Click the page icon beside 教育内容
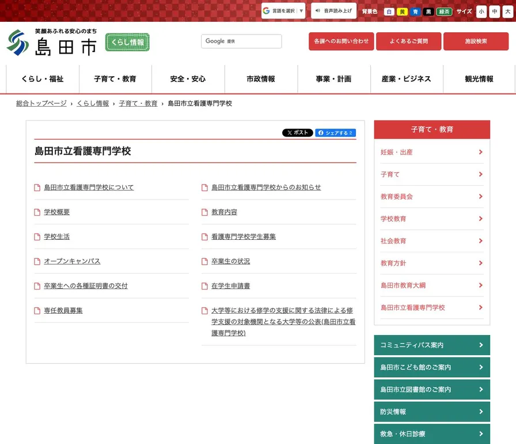The image size is (516, 444). (204, 212)
